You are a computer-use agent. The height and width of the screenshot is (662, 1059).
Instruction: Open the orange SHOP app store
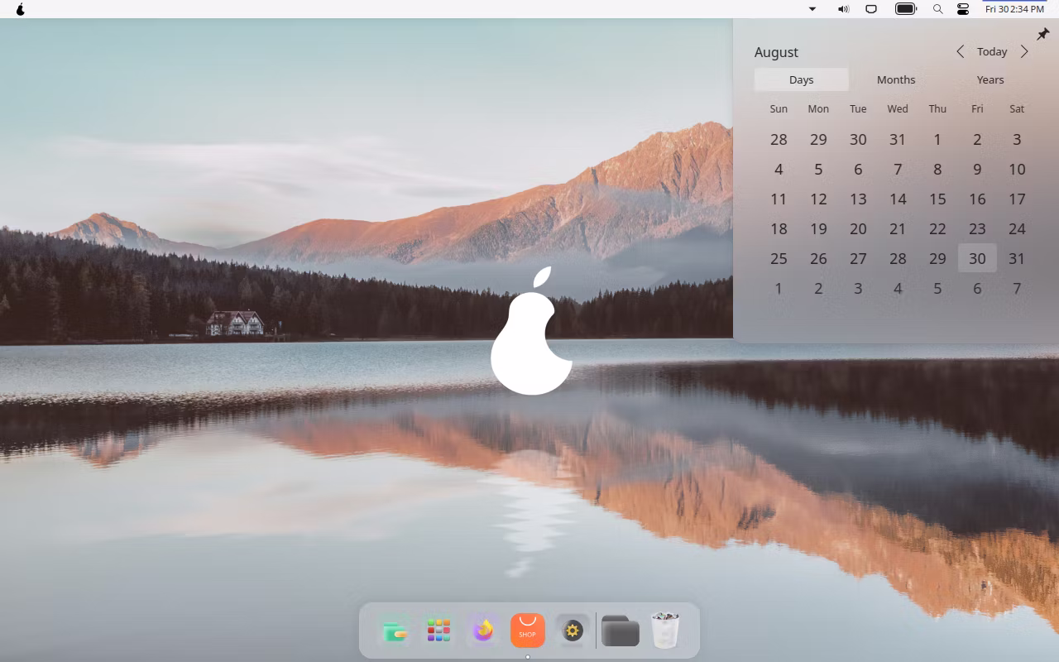527,631
